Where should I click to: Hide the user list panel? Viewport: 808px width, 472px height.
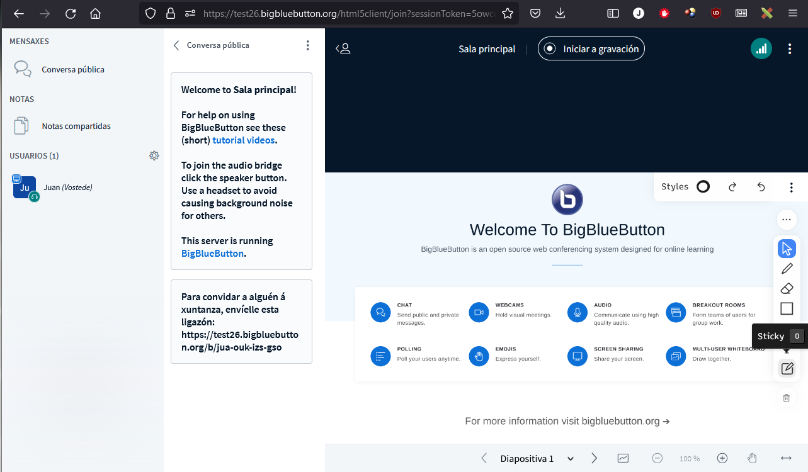click(x=343, y=48)
